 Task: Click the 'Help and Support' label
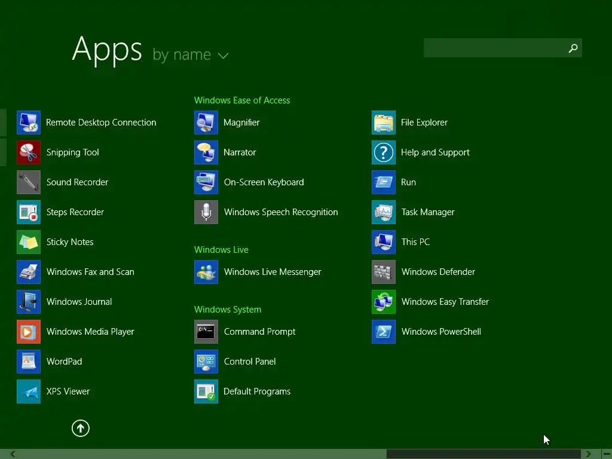click(435, 152)
